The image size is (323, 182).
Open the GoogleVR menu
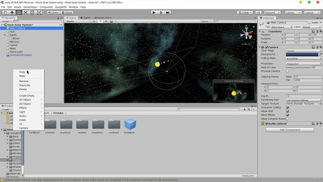tap(61, 7)
